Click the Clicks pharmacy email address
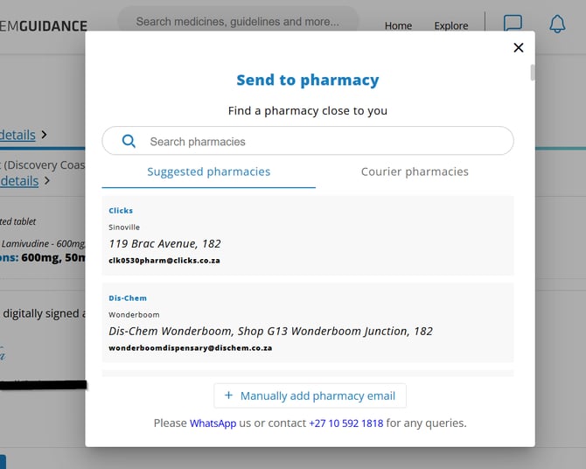586x469 pixels. click(164, 260)
